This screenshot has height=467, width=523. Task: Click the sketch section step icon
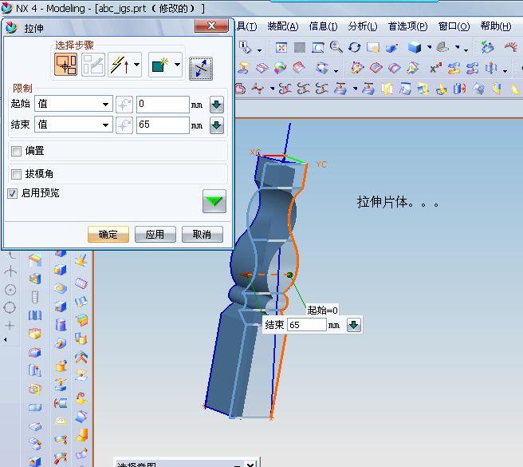click(93, 64)
